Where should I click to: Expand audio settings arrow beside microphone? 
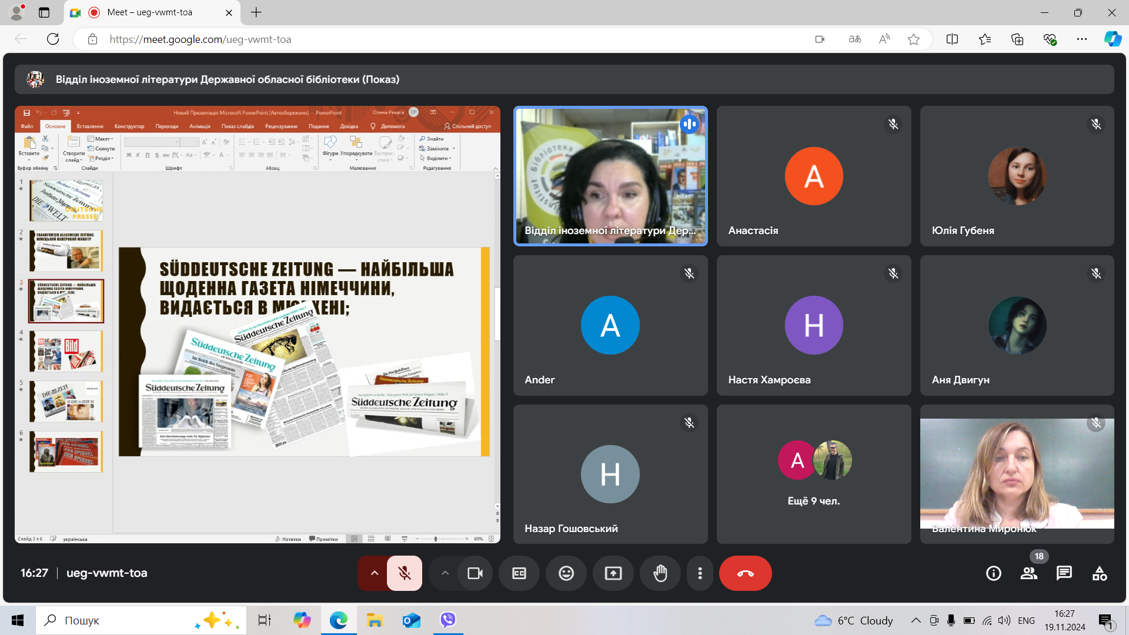coord(374,573)
